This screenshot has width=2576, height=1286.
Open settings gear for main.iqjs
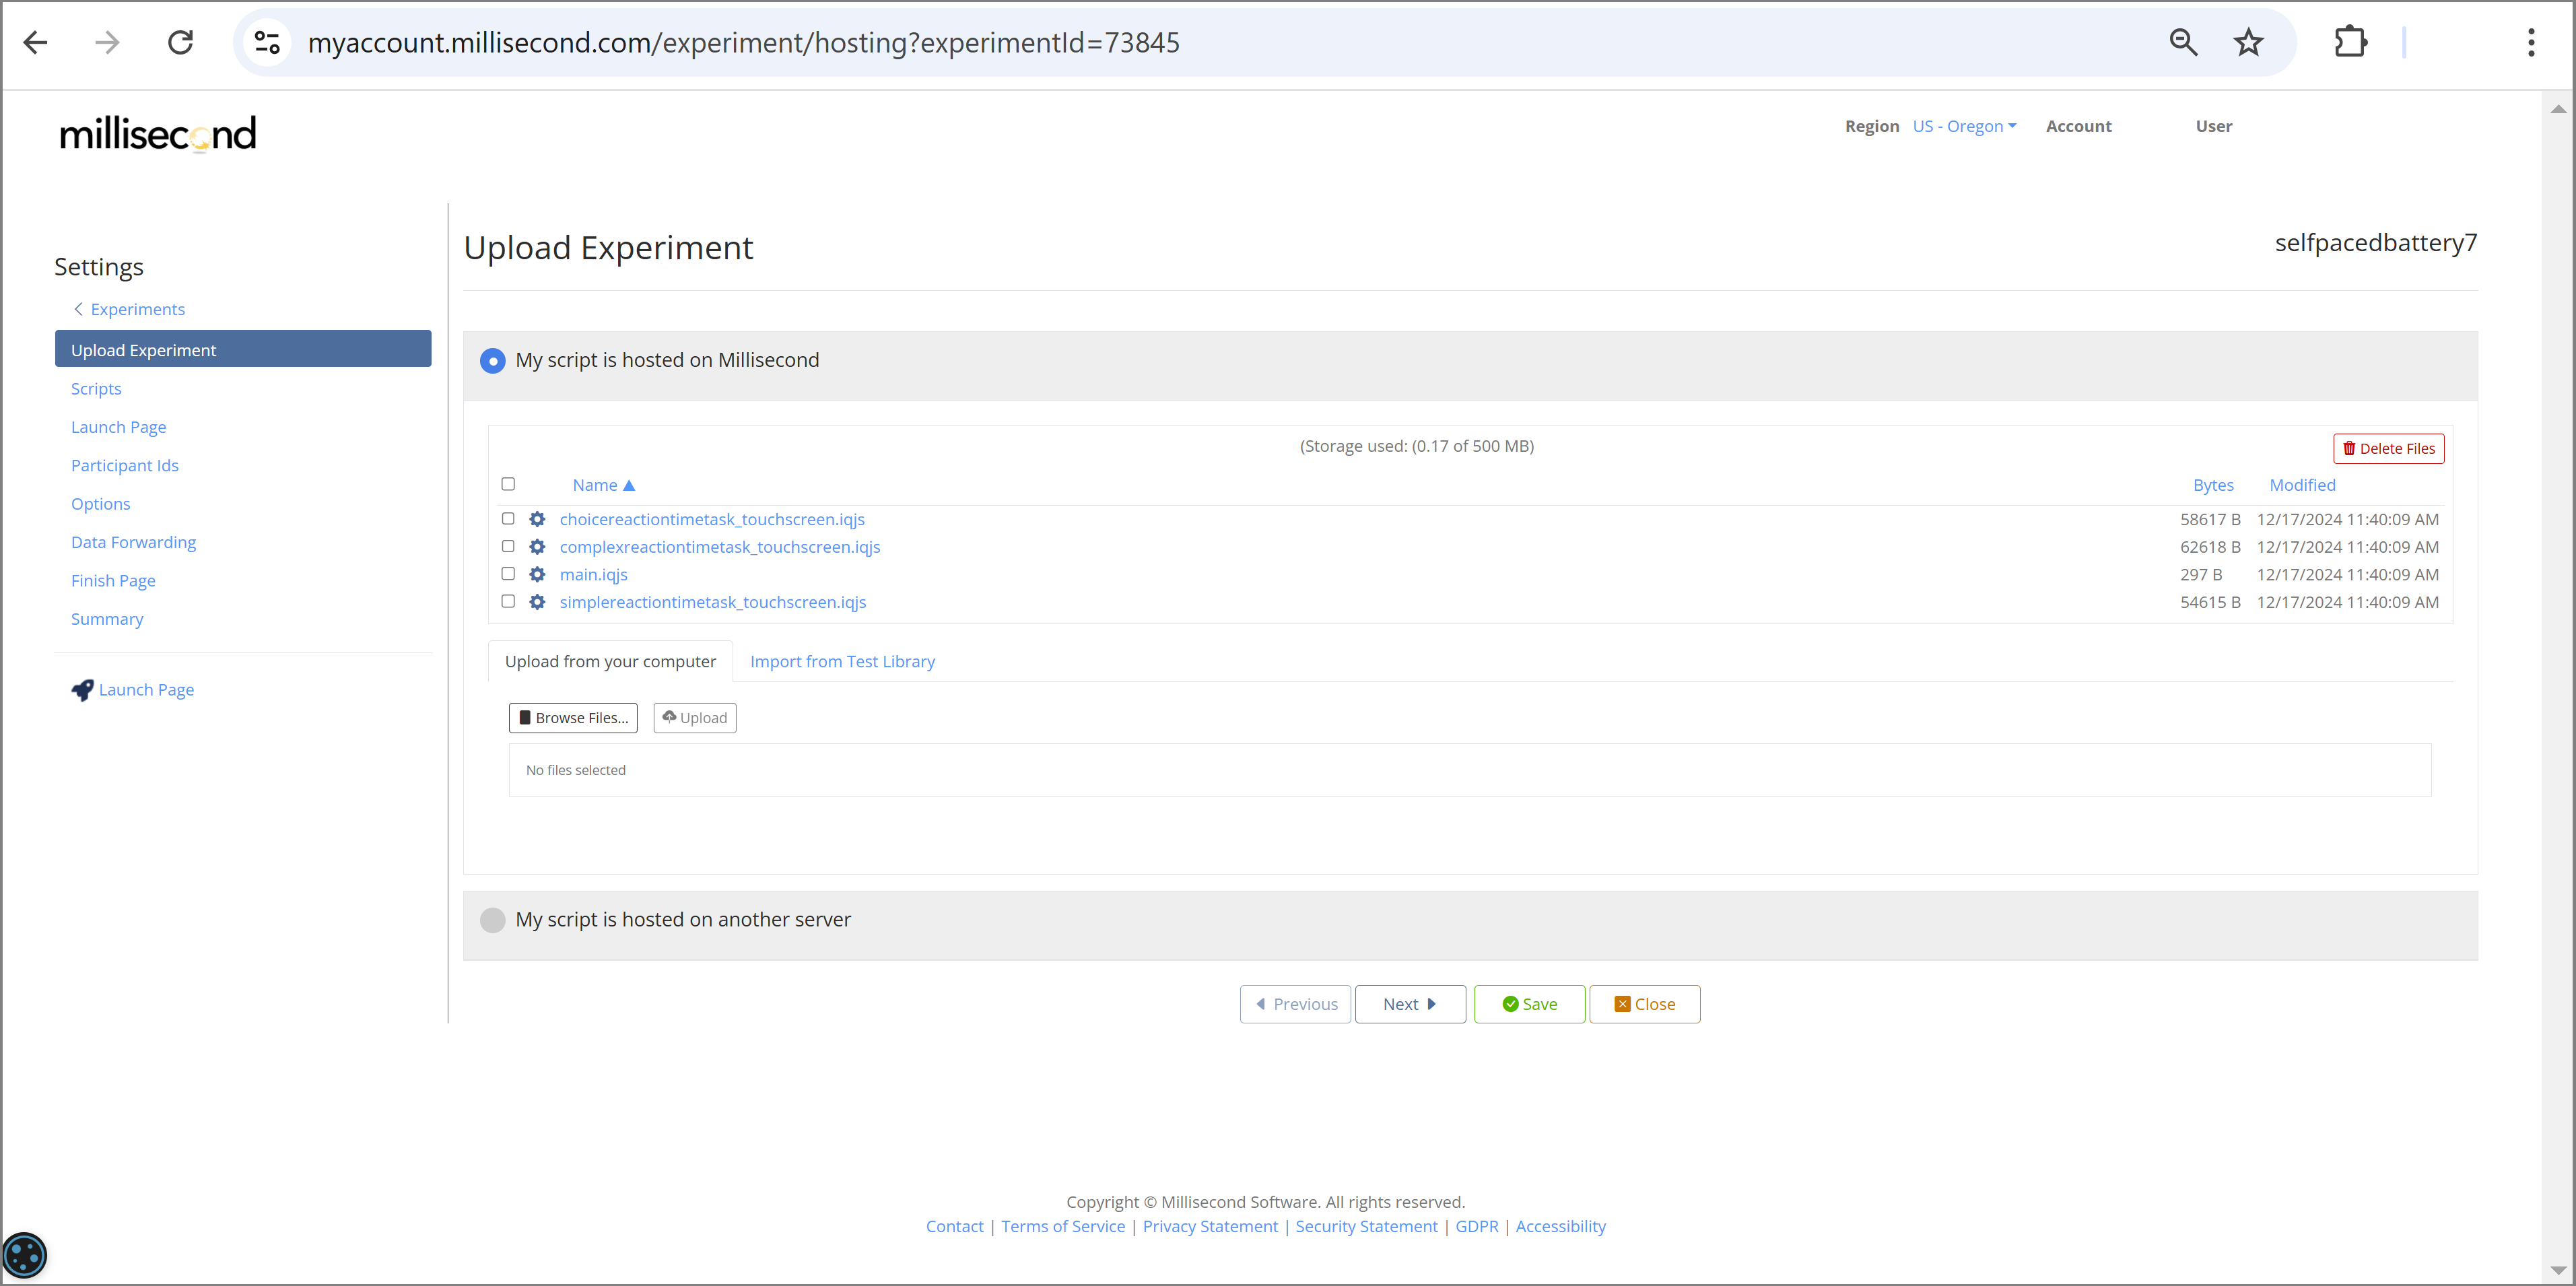point(537,574)
